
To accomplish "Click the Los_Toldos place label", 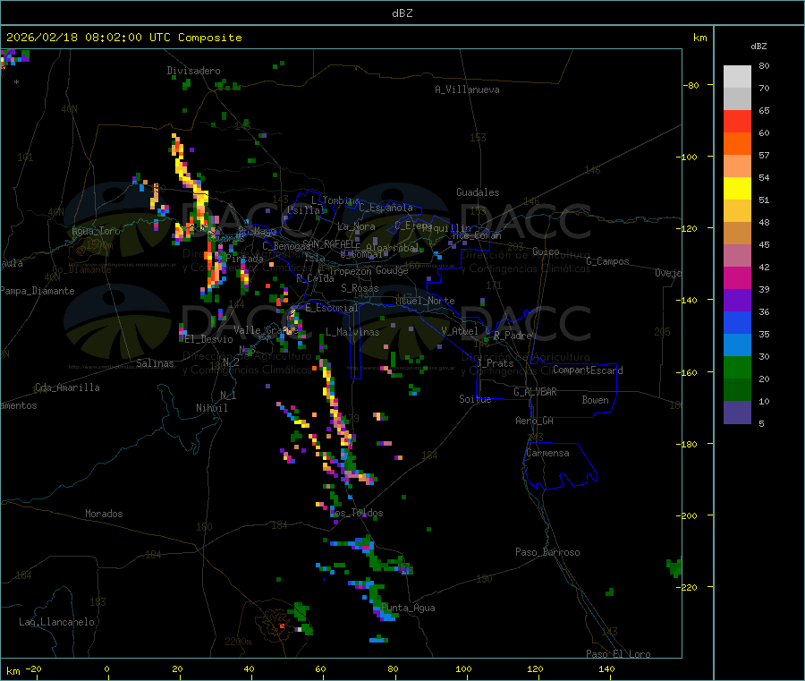I will (x=356, y=513).
